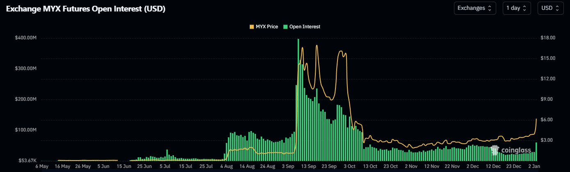Click the $15.00 right axis label
This screenshot has height=172, width=570.
[x=548, y=59]
